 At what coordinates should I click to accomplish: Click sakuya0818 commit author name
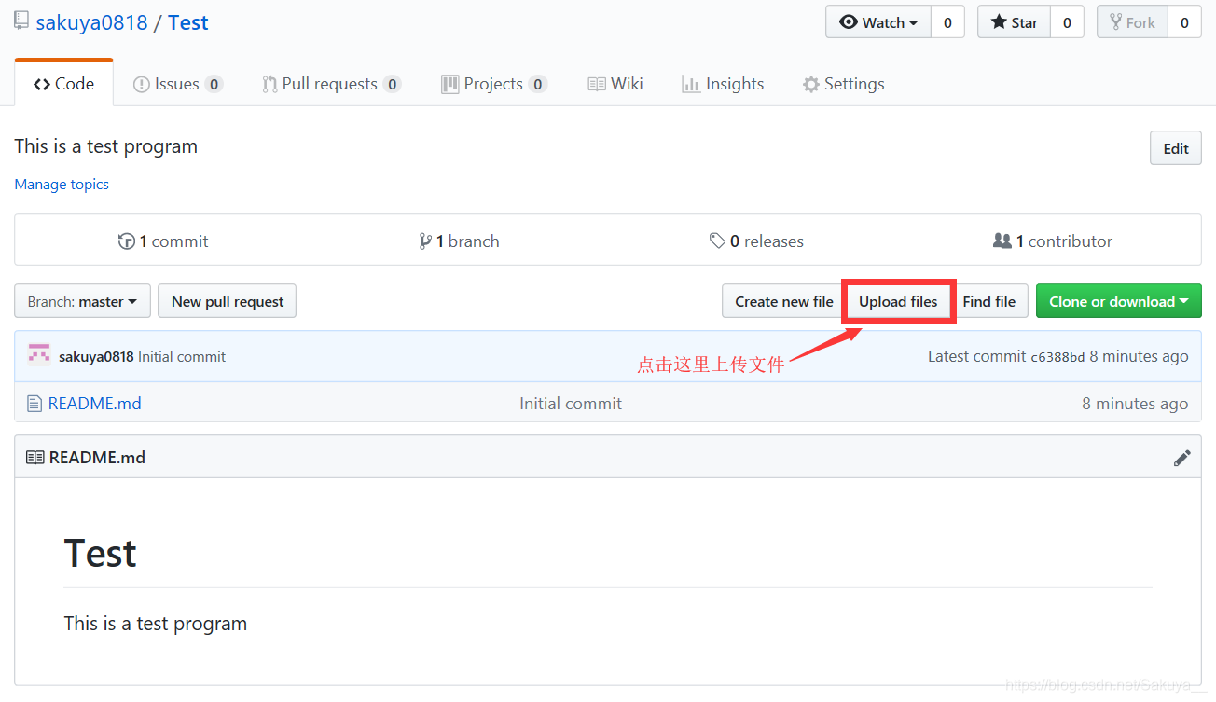pos(96,356)
